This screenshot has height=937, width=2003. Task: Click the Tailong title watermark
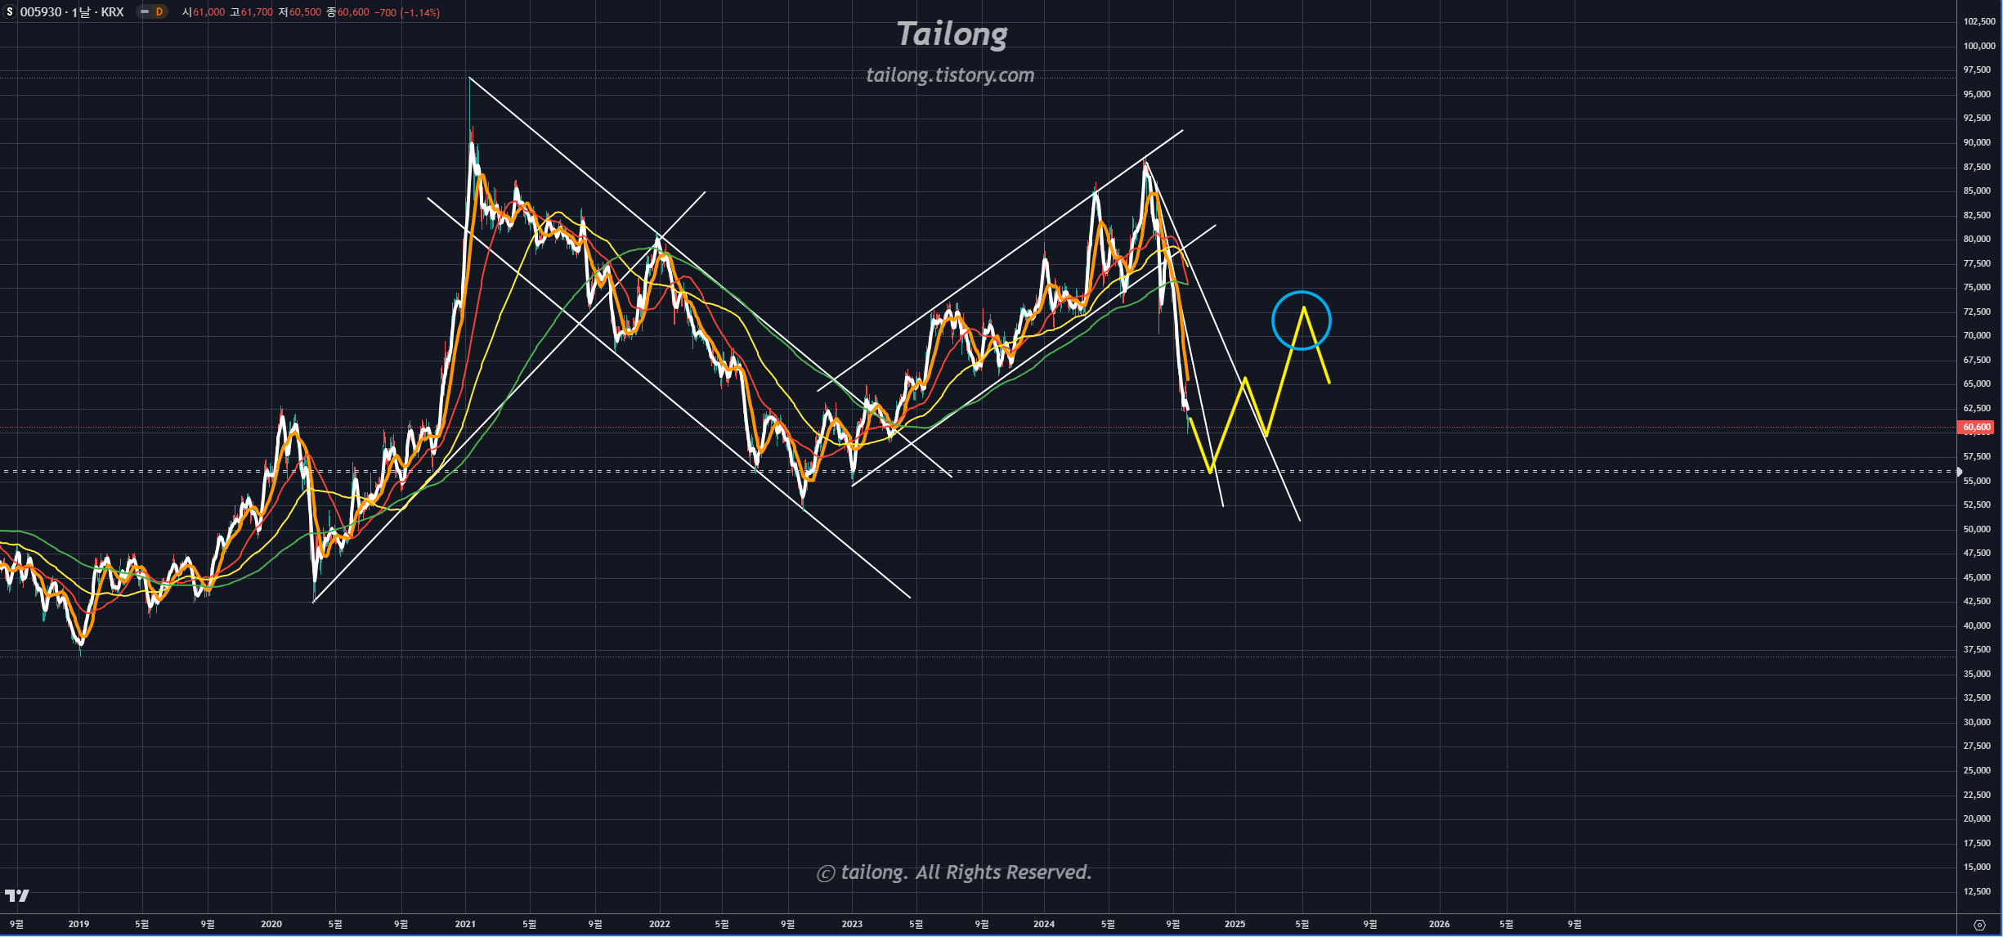click(952, 34)
